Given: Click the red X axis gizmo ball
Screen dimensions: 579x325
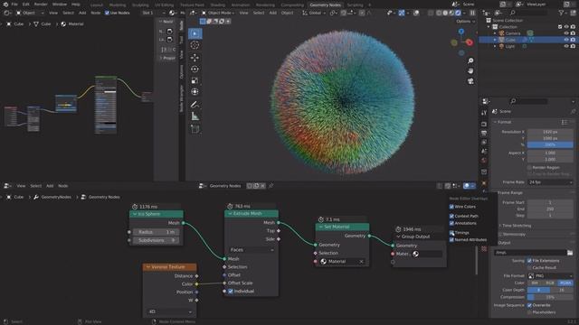Looking at the screenshot, I should (470, 42).
